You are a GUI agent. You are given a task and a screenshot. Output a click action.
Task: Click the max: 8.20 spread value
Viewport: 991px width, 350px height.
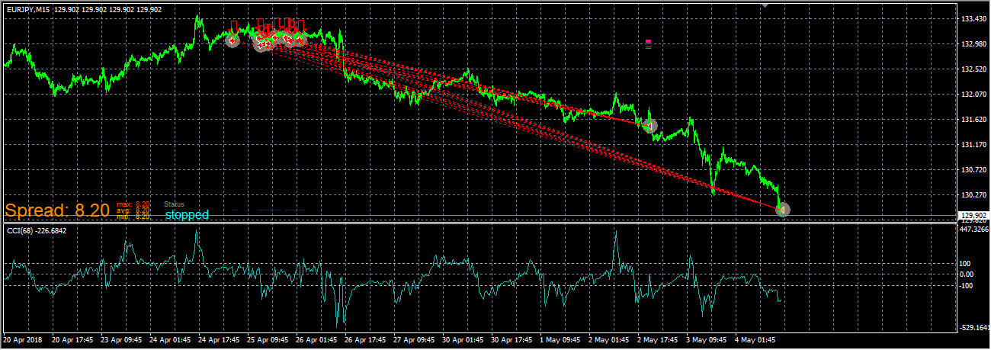tap(133, 204)
